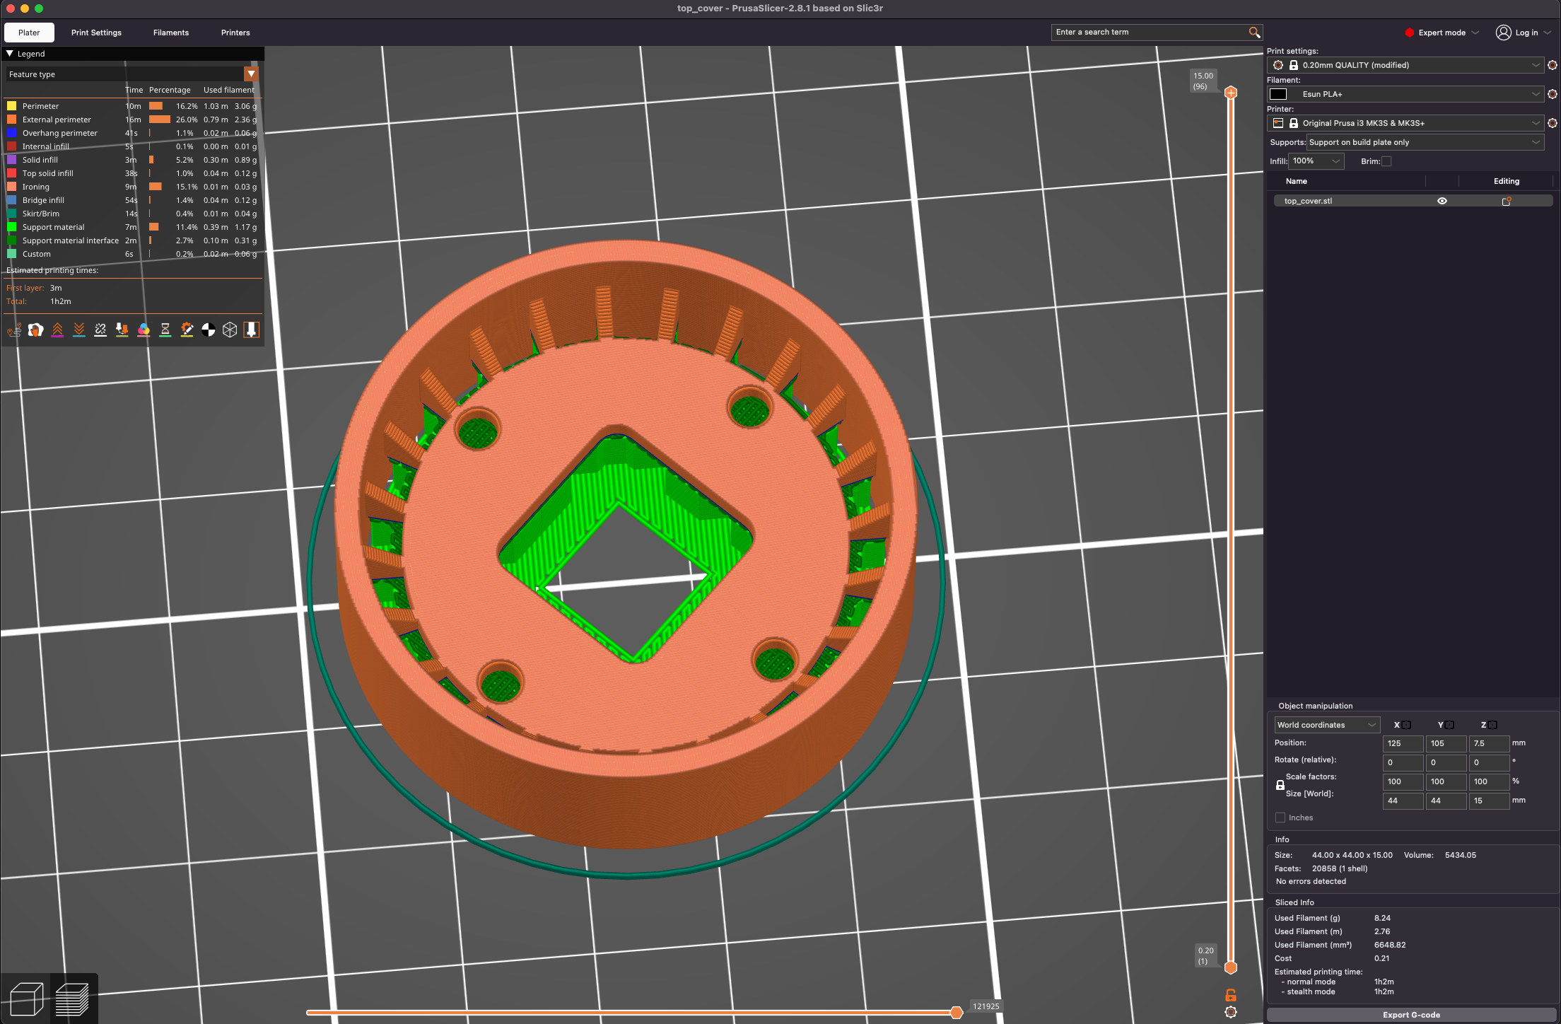This screenshot has height=1024, width=1561.
Task: Enable shells display in the preview
Action: tap(230, 330)
